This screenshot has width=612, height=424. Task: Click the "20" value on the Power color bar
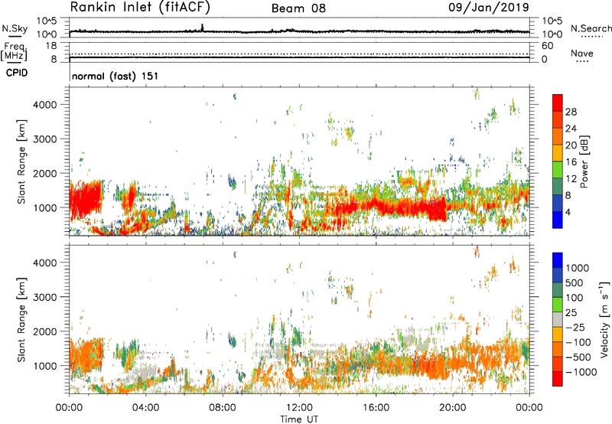pos(571,145)
